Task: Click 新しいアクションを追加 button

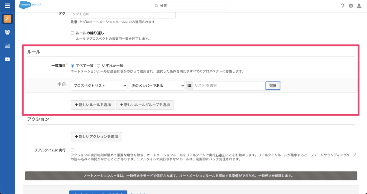Action: 96,137
